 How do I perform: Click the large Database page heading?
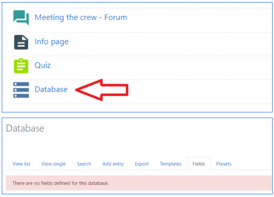25,128
